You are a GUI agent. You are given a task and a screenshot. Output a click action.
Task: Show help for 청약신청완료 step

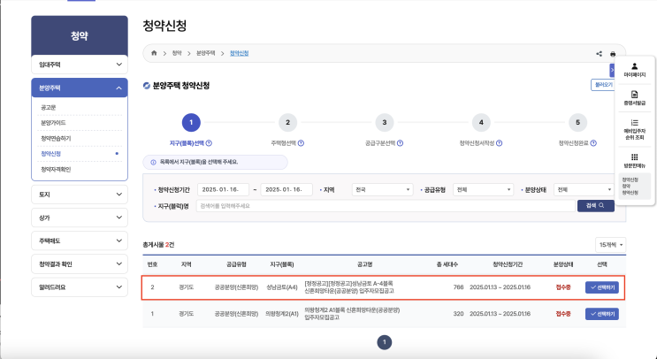(x=593, y=143)
